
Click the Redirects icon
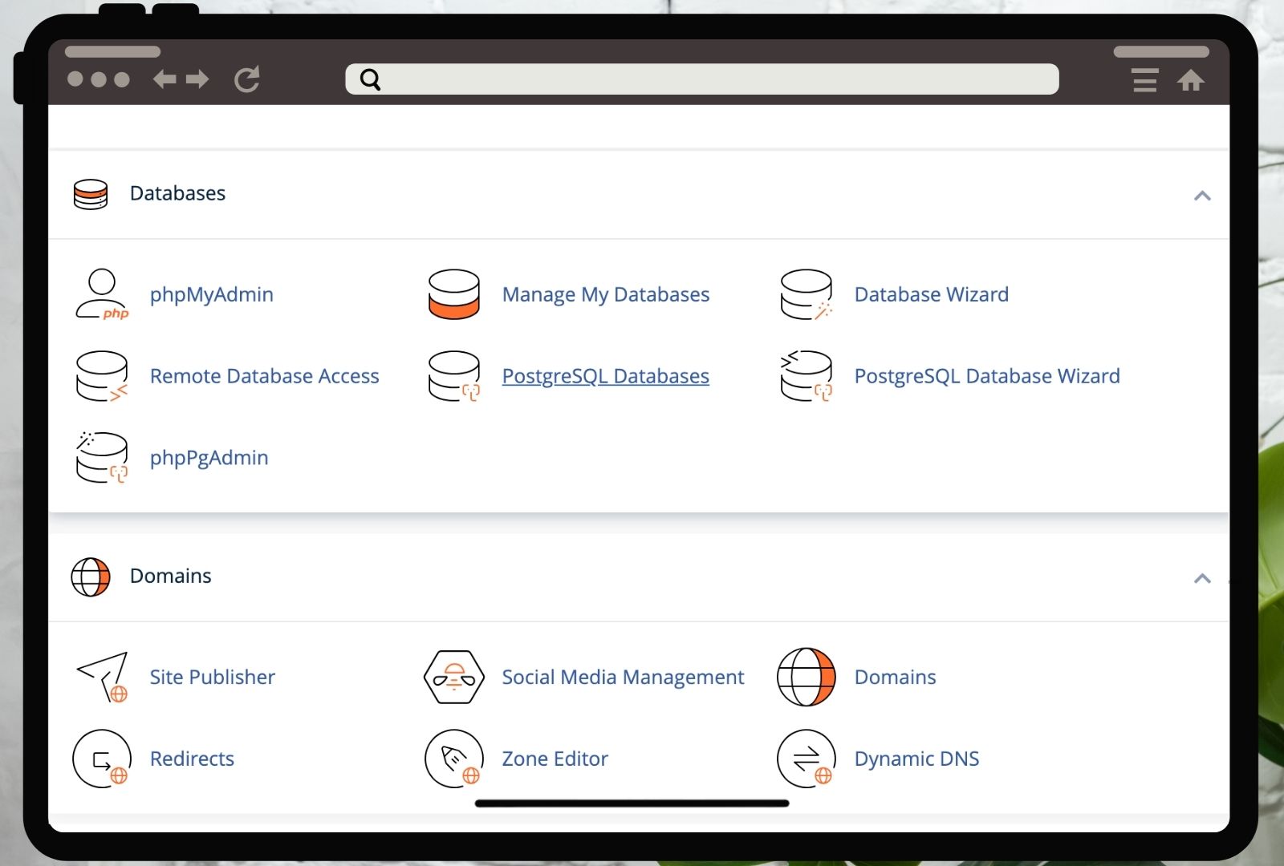[102, 759]
